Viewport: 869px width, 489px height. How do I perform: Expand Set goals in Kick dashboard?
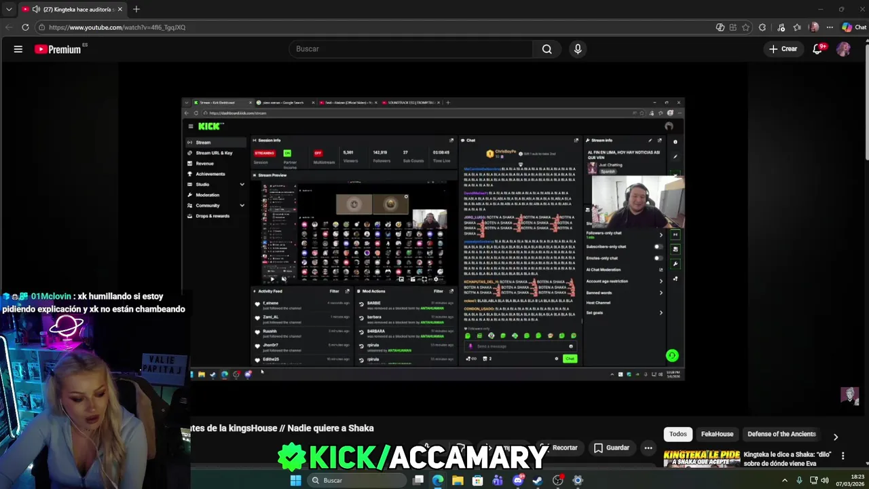pyautogui.click(x=661, y=313)
